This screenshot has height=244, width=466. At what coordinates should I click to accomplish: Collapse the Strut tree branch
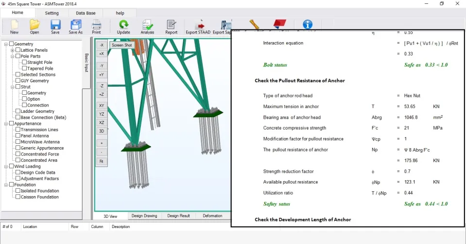pyautogui.click(x=12, y=87)
